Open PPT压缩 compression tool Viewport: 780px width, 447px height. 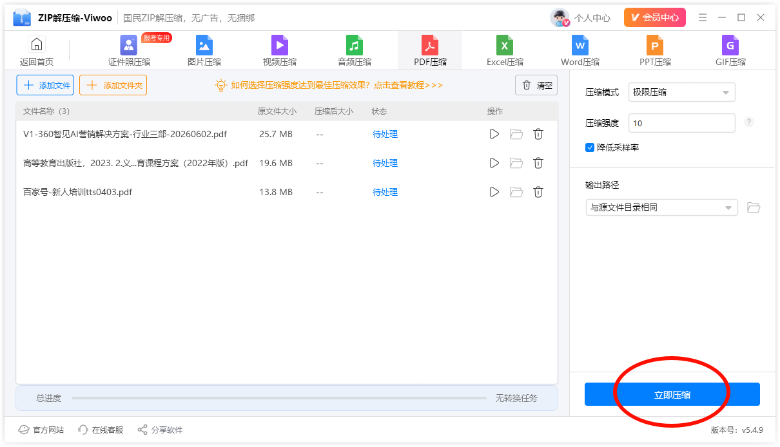(x=655, y=51)
